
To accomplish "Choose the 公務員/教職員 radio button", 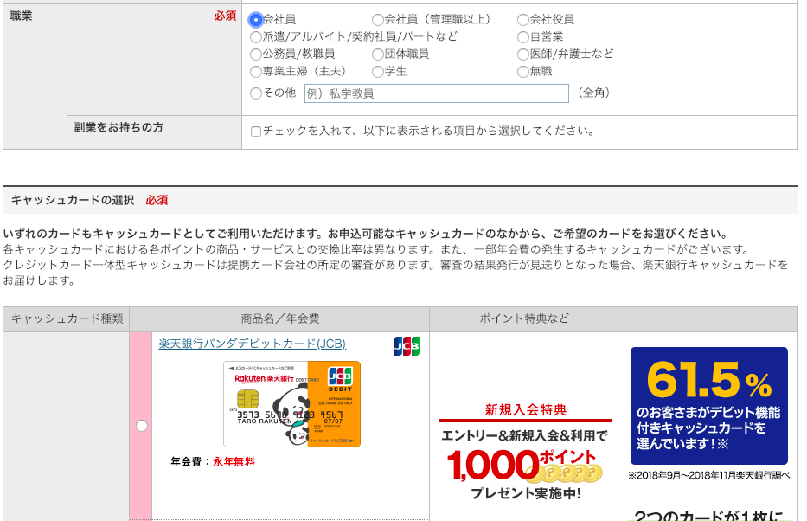I will point(256,55).
